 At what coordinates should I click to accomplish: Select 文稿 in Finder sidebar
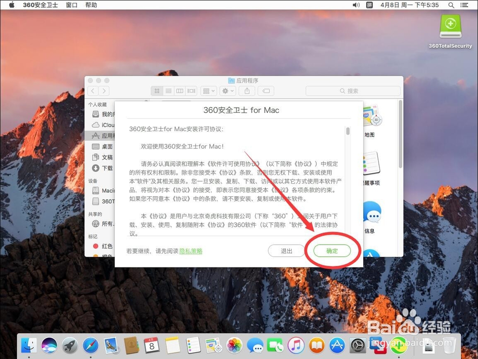(x=101, y=157)
